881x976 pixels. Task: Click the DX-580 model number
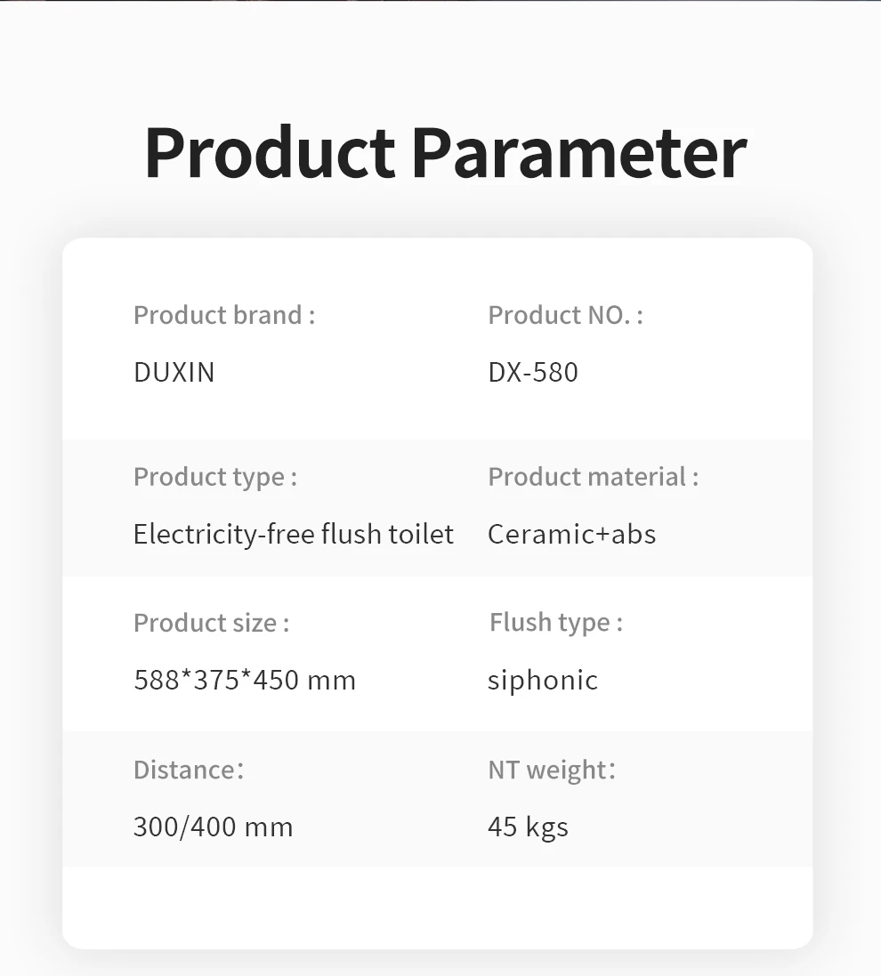click(x=533, y=372)
